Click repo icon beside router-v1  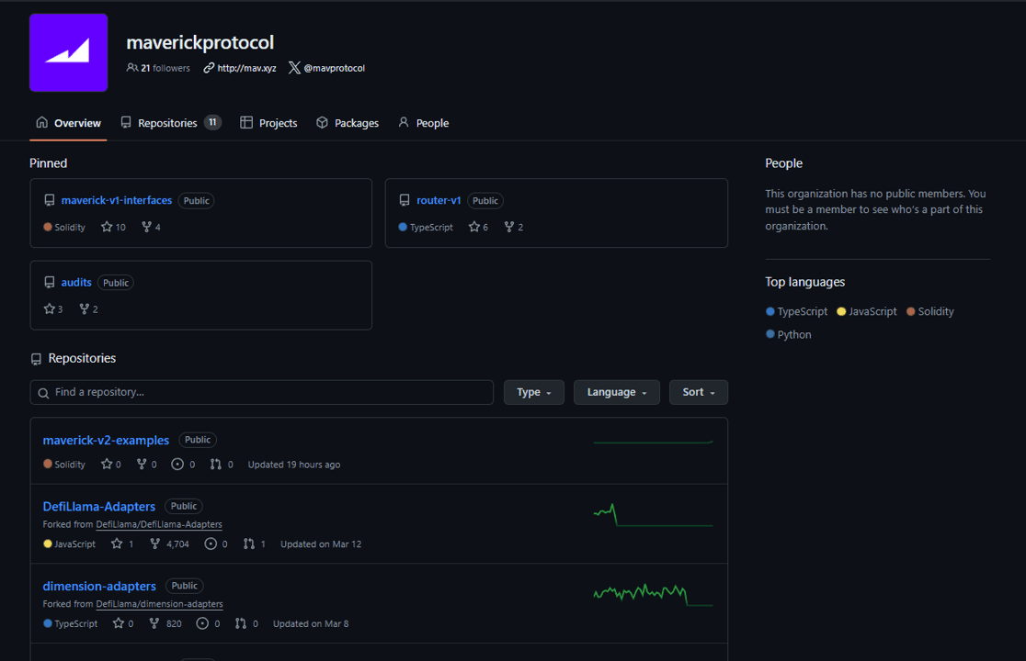click(405, 200)
